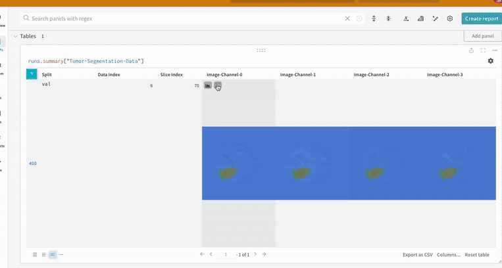The image size is (502, 268).
Task: Collapse the Tables section chevron
Action: (16, 36)
